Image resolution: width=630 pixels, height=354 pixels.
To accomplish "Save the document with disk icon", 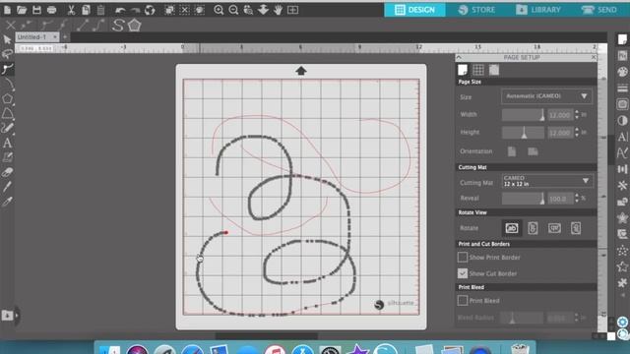I will coord(36,10).
